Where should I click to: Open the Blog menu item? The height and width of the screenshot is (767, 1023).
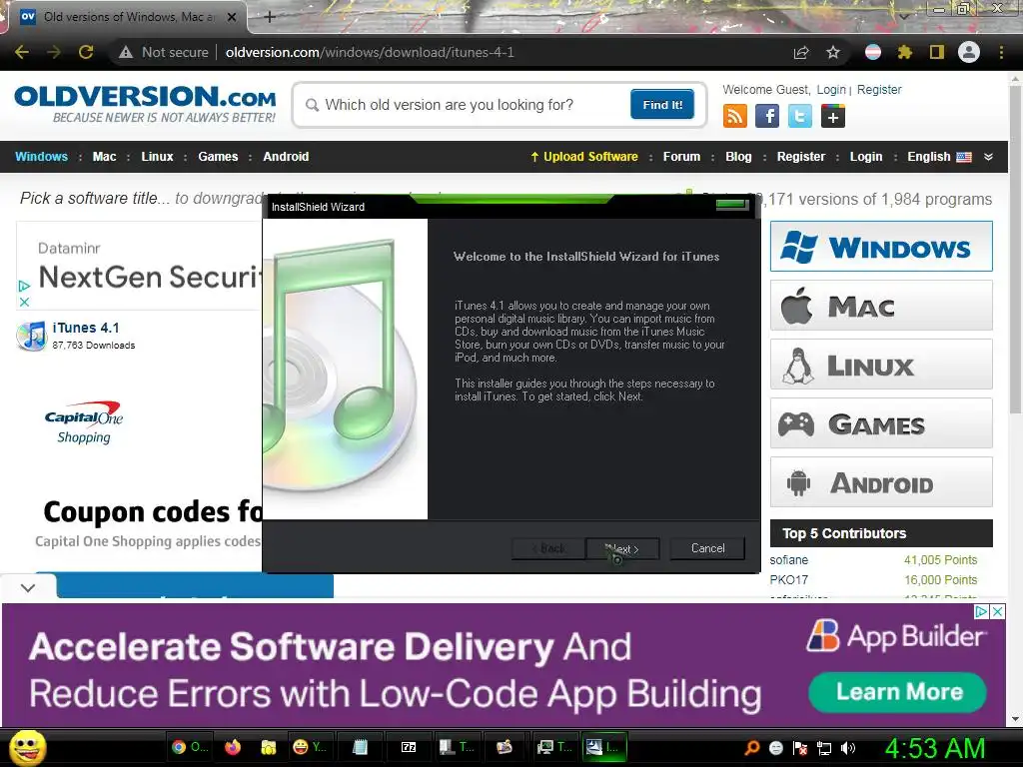pos(738,157)
